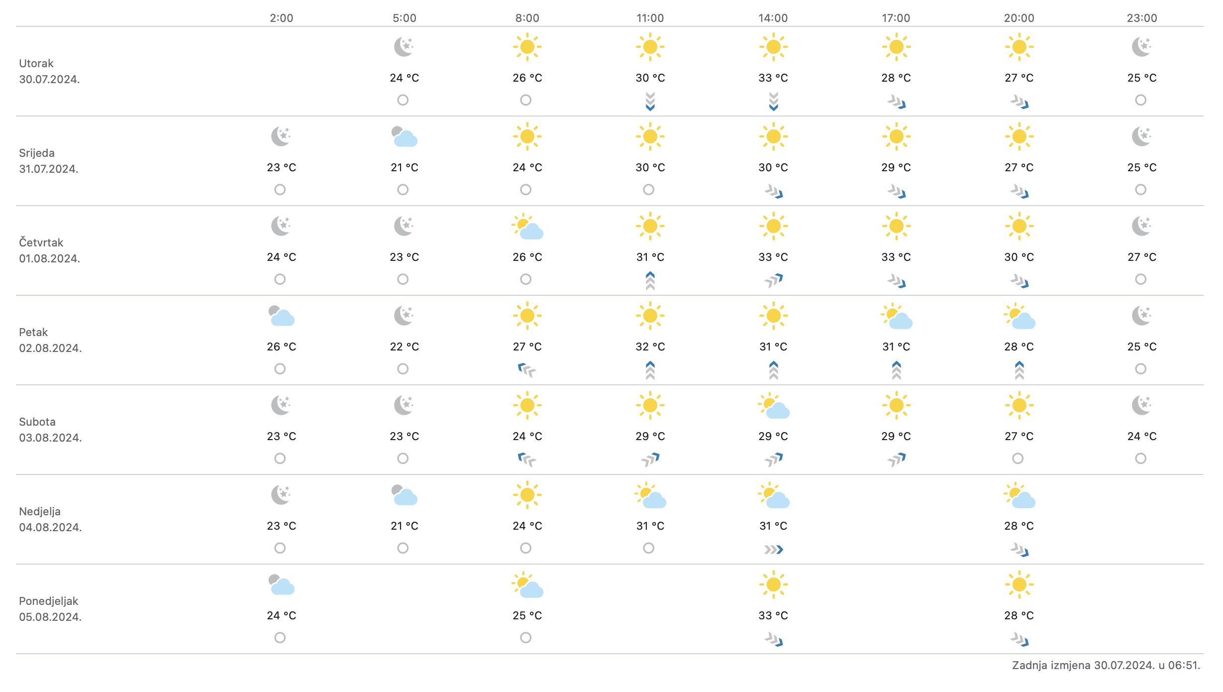This screenshot has height=692, width=1223.
Task: Click the 23:00 column header
Action: [x=1142, y=18]
